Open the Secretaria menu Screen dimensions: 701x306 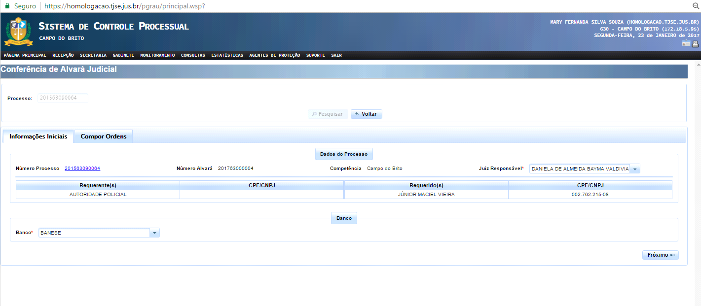[93, 55]
